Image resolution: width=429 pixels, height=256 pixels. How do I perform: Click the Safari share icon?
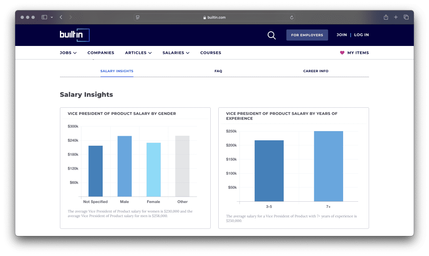click(386, 17)
